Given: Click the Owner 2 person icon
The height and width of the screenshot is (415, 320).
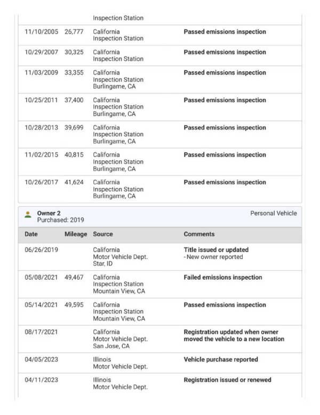Looking at the screenshot, I should point(28,215).
